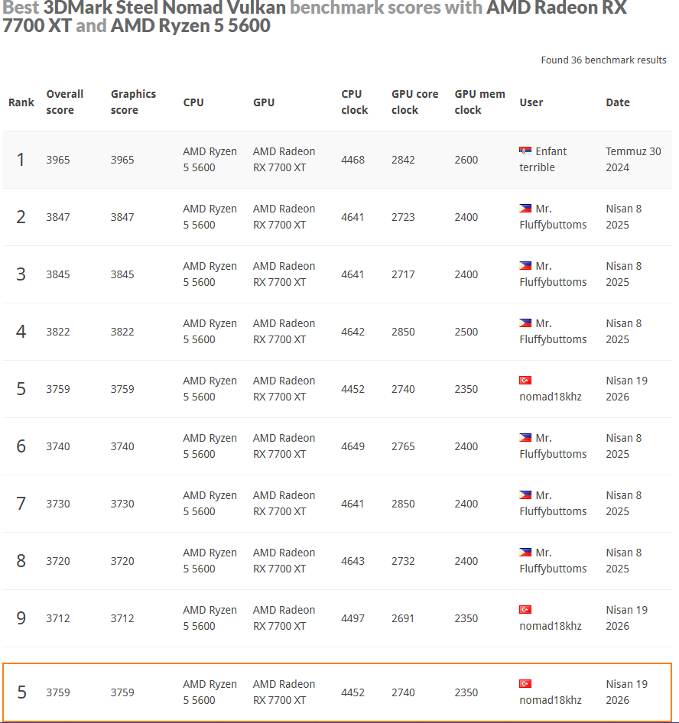Click the Philippines flag icon in rank 2 row
Image resolution: width=679 pixels, height=723 pixels.
[525, 209]
